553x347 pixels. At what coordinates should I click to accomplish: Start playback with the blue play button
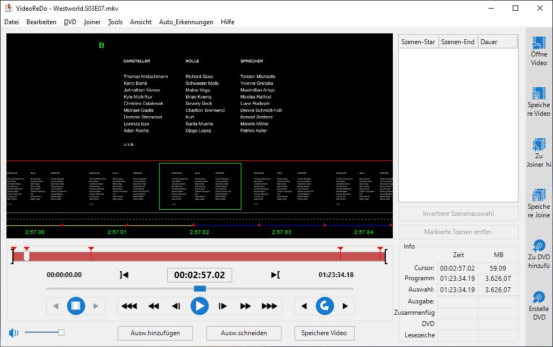click(199, 306)
